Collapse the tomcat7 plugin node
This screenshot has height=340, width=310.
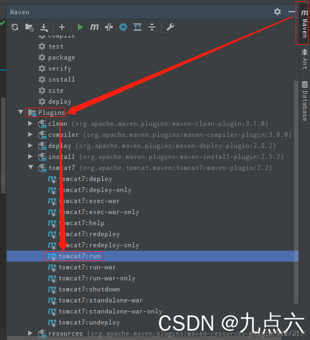pos(30,167)
